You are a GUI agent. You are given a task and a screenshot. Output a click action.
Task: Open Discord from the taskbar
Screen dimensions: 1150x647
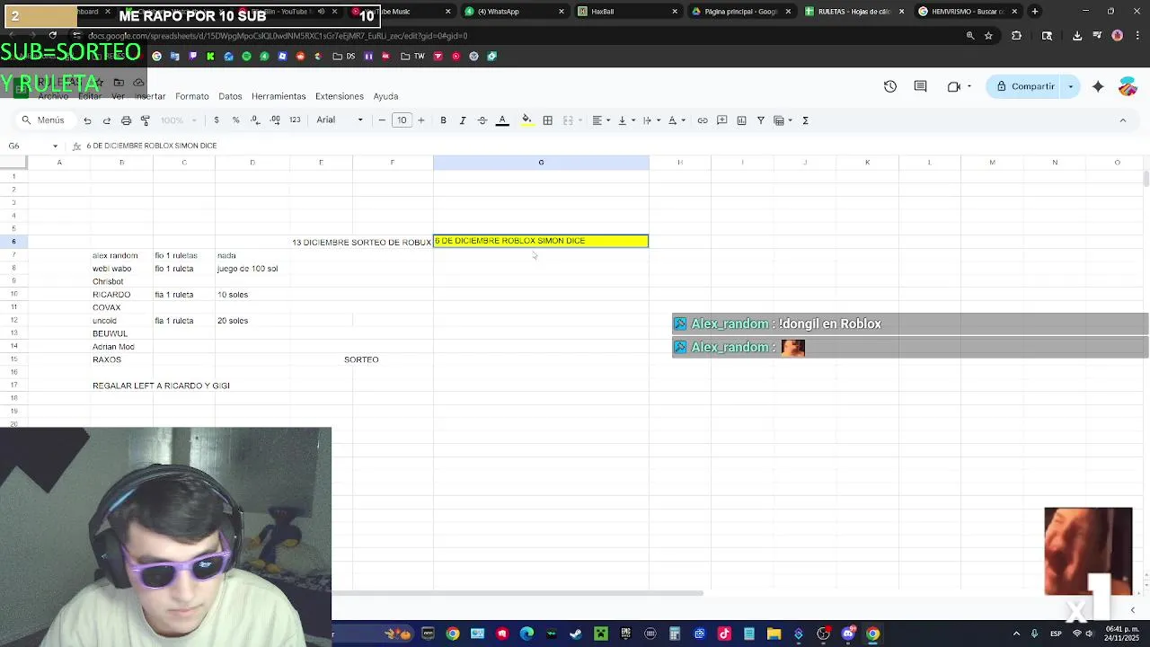pos(848,634)
